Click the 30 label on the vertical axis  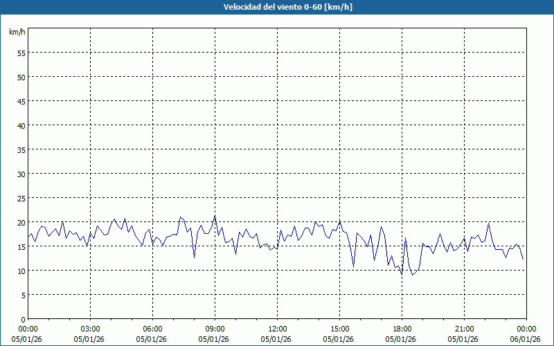pyautogui.click(x=21, y=174)
